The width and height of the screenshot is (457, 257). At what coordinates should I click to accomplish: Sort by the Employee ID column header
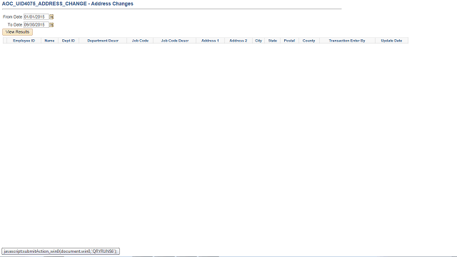coord(24,41)
